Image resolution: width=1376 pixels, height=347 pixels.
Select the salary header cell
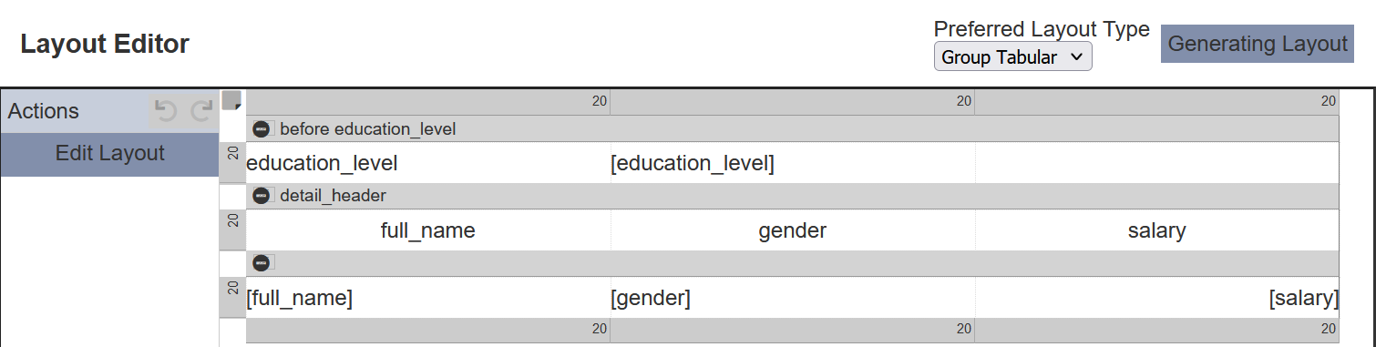tap(1157, 230)
